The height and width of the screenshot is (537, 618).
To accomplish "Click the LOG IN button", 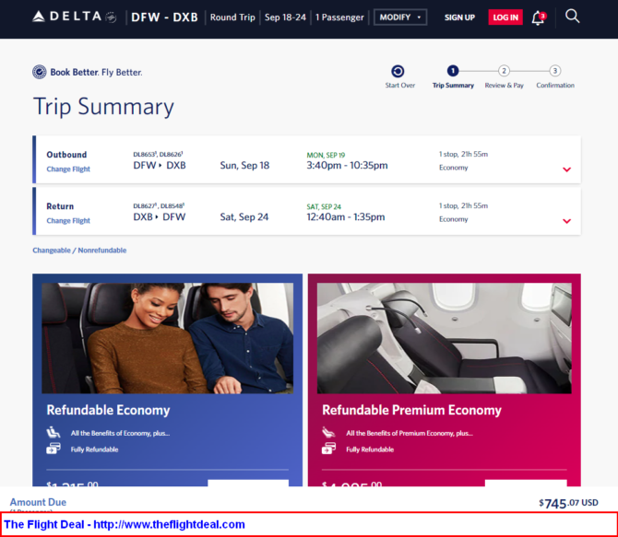I will tap(505, 18).
